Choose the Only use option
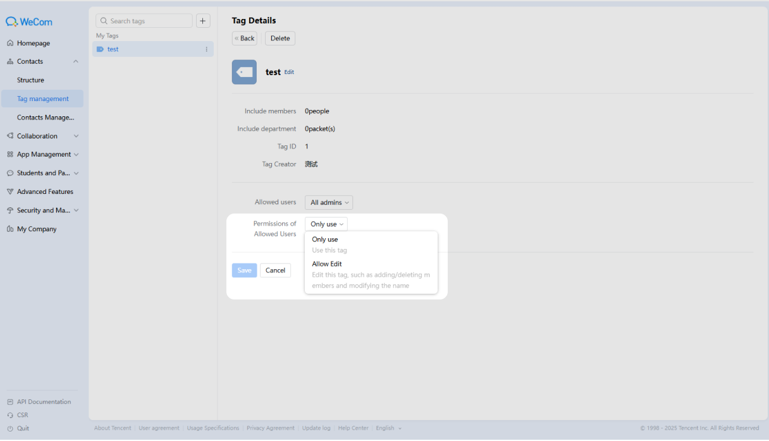This screenshot has width=769, height=441. [x=371, y=245]
